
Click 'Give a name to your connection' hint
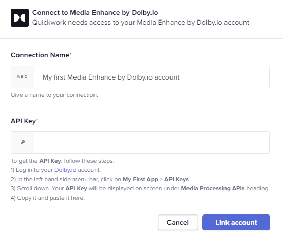point(54,95)
